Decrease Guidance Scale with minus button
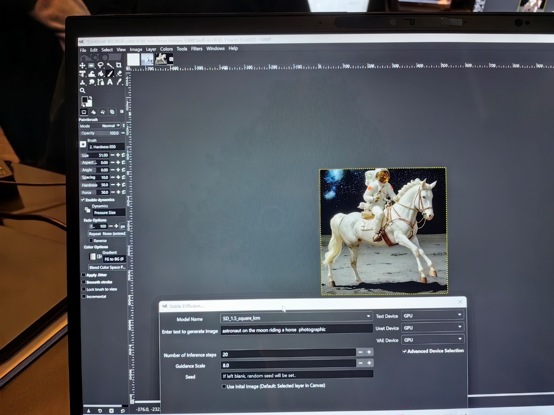The width and height of the screenshot is (554, 415). point(360,363)
